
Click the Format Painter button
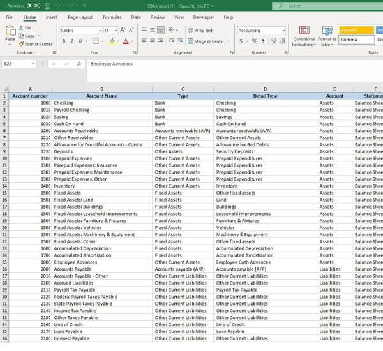[35, 44]
